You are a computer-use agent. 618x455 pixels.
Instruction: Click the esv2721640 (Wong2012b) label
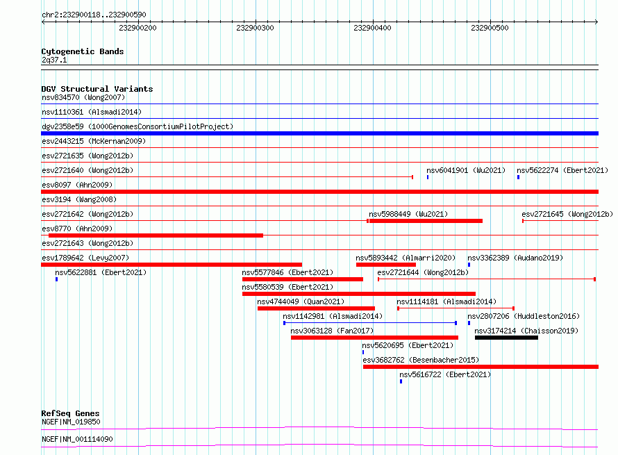[87, 170]
